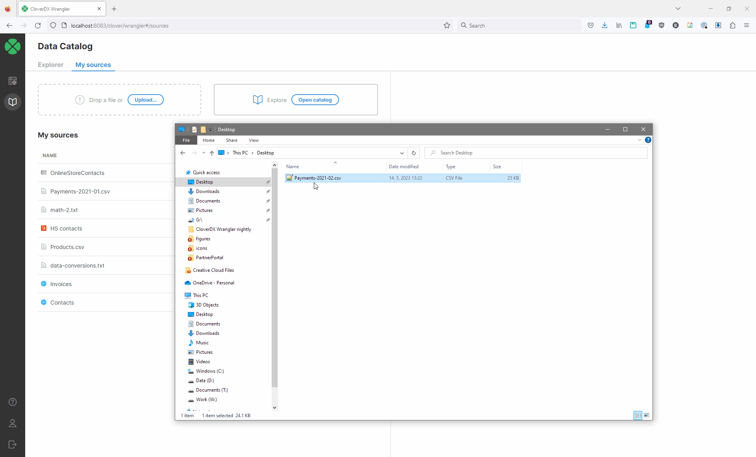
Task: Open Firefox downloads toolbar icon
Action: click(x=605, y=26)
